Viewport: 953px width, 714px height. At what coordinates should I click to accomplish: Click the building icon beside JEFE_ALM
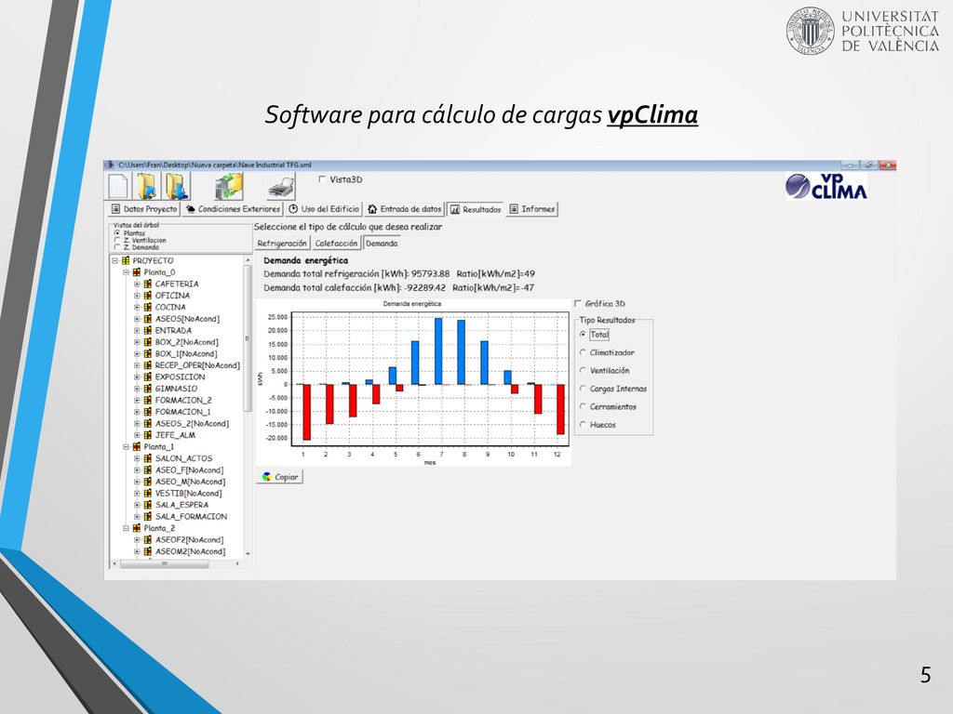(148, 435)
